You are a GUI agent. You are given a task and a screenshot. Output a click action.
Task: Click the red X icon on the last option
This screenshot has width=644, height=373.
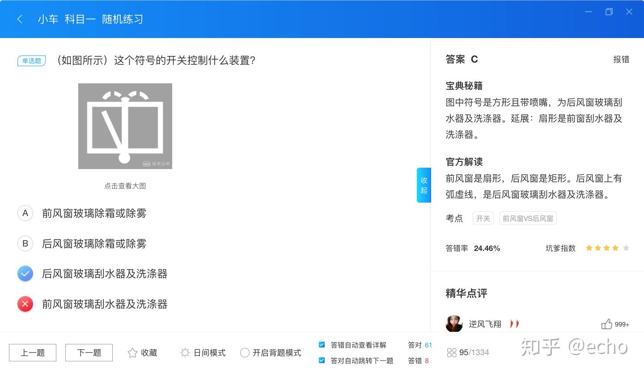25,304
